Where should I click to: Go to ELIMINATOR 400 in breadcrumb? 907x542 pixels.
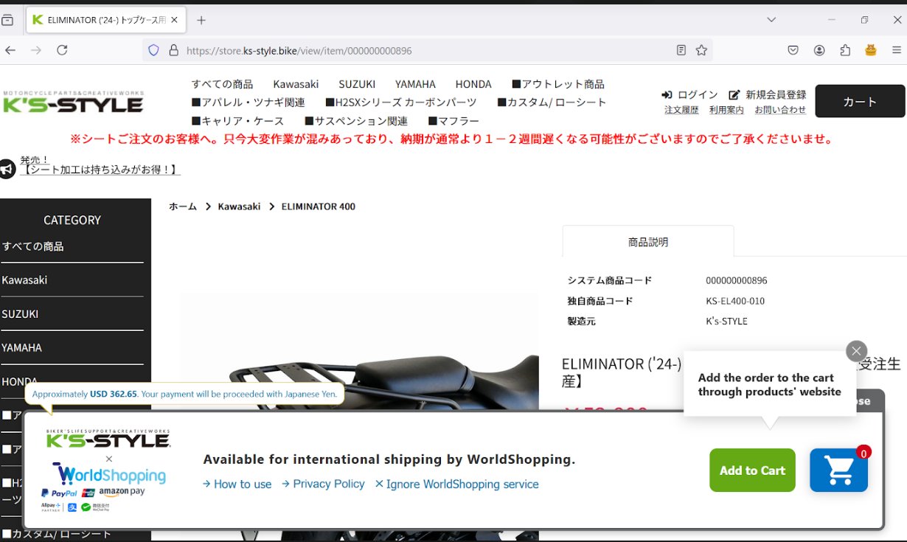319,206
